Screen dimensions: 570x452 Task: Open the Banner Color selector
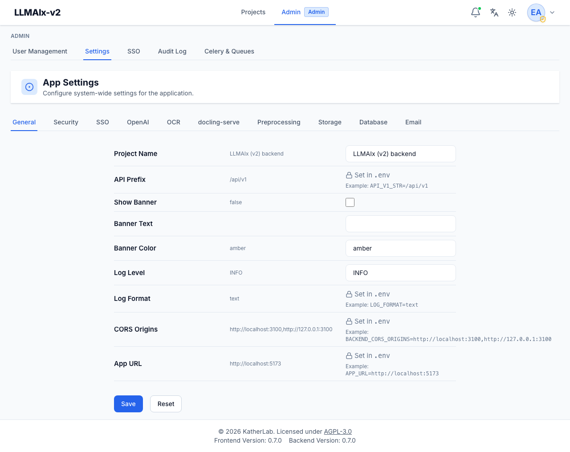coord(401,248)
